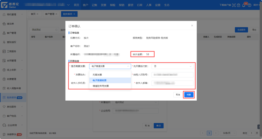This screenshot has width=262, height=139.
Task: Click the 纳税人识别号 input field
Action: (x=172, y=75)
